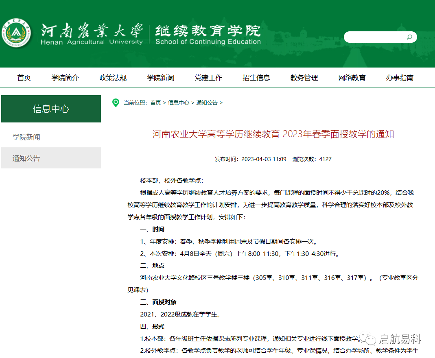This screenshot has width=435, height=358.
Task: Click the 继续教育学院 header title
Action: point(208,31)
